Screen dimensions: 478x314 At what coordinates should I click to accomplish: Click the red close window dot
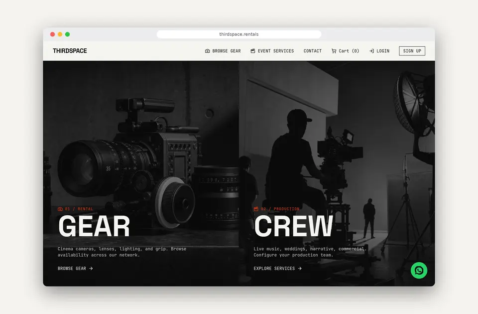click(x=52, y=34)
